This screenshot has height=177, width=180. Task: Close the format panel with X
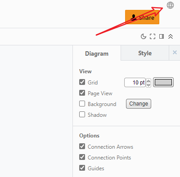tap(175, 53)
